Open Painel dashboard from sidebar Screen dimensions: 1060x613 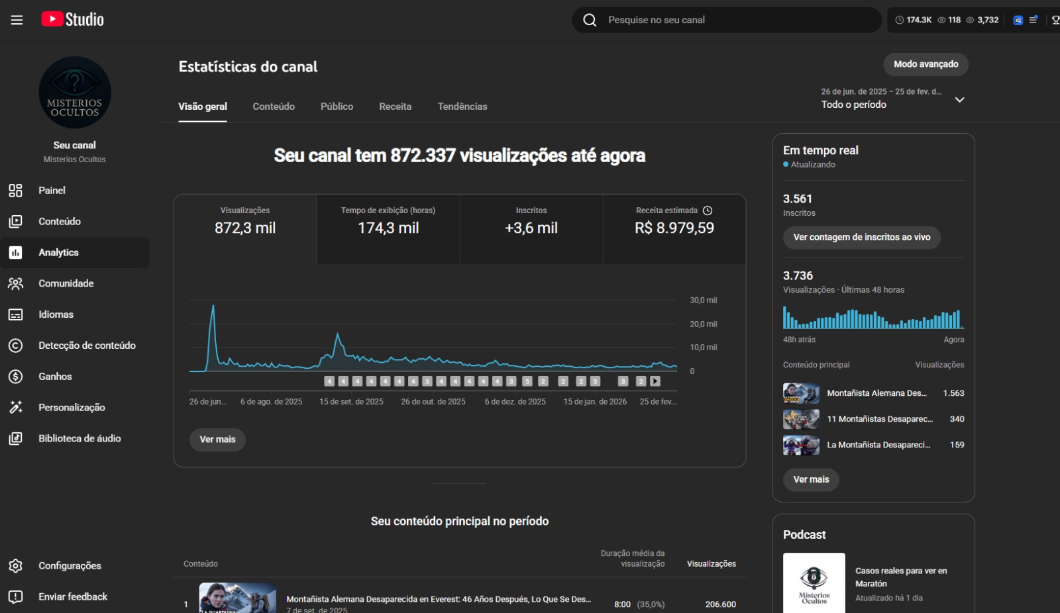point(52,191)
